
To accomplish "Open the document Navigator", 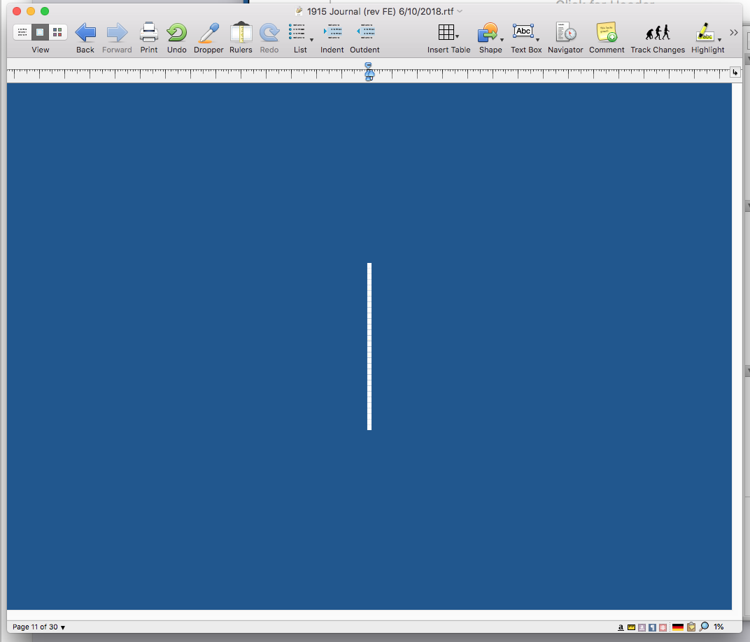I will click(x=565, y=32).
